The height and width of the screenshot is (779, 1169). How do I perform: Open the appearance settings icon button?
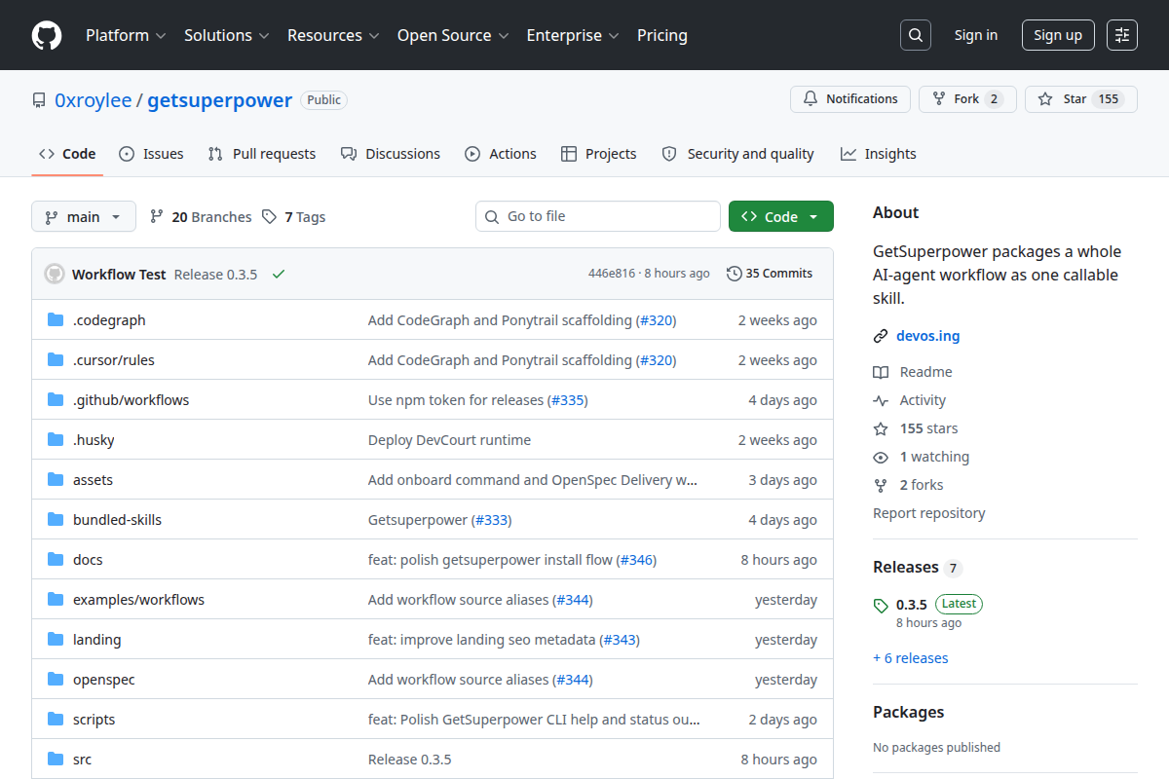coord(1122,35)
